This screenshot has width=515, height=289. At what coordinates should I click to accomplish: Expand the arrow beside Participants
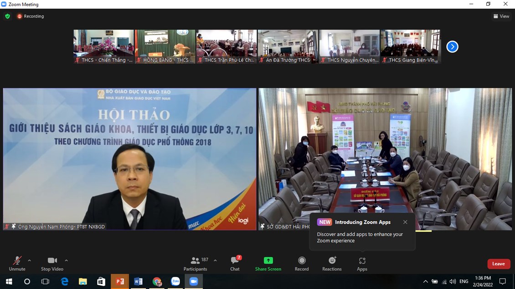[x=215, y=261]
